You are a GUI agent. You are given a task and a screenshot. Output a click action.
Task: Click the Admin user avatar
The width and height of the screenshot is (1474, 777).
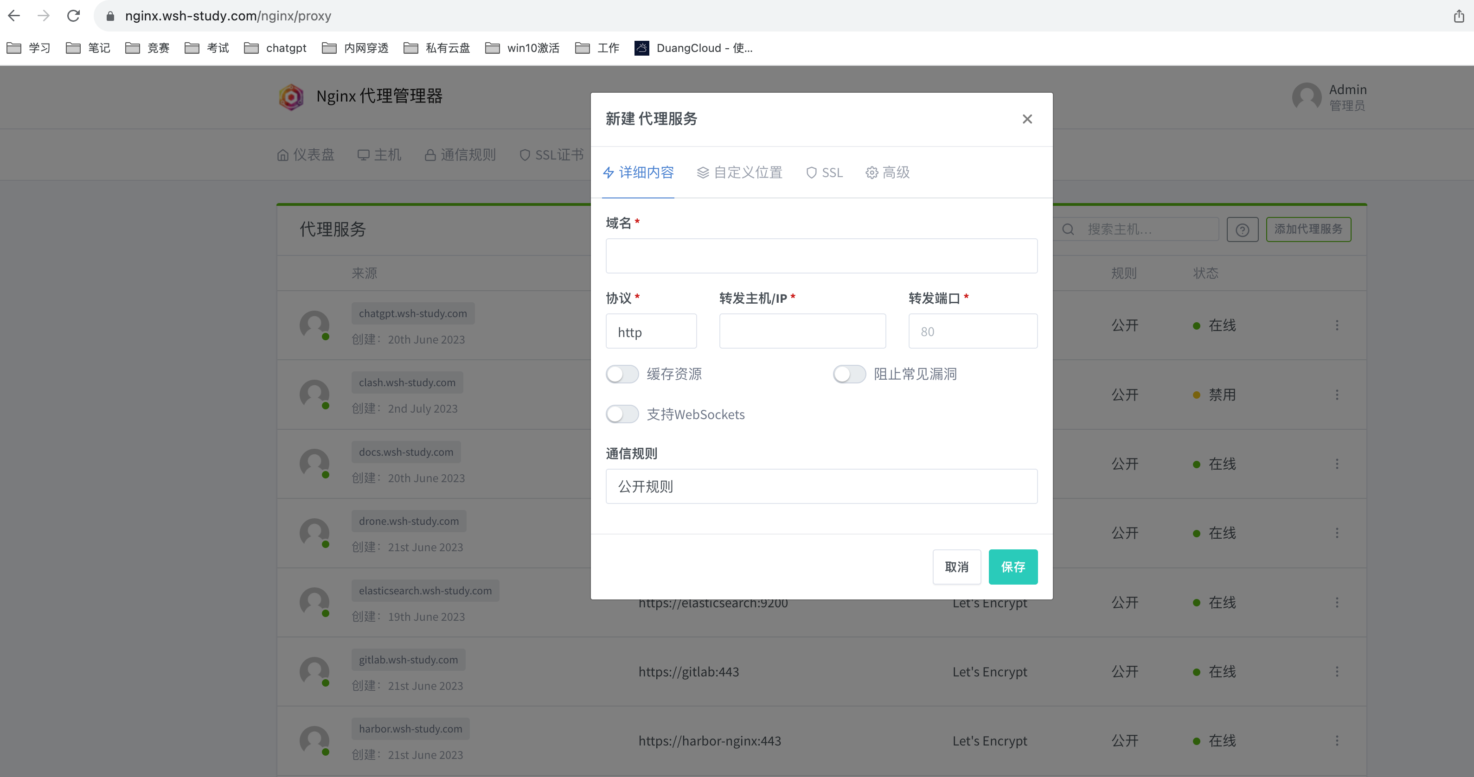point(1307,96)
